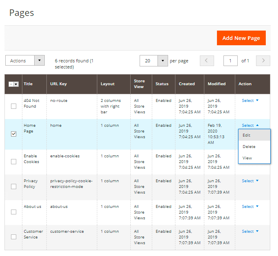Click the Add New Page button

coord(241,38)
